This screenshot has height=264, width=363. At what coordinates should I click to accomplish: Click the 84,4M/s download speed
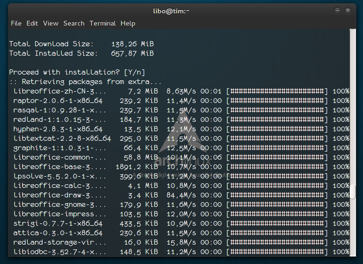(181, 195)
